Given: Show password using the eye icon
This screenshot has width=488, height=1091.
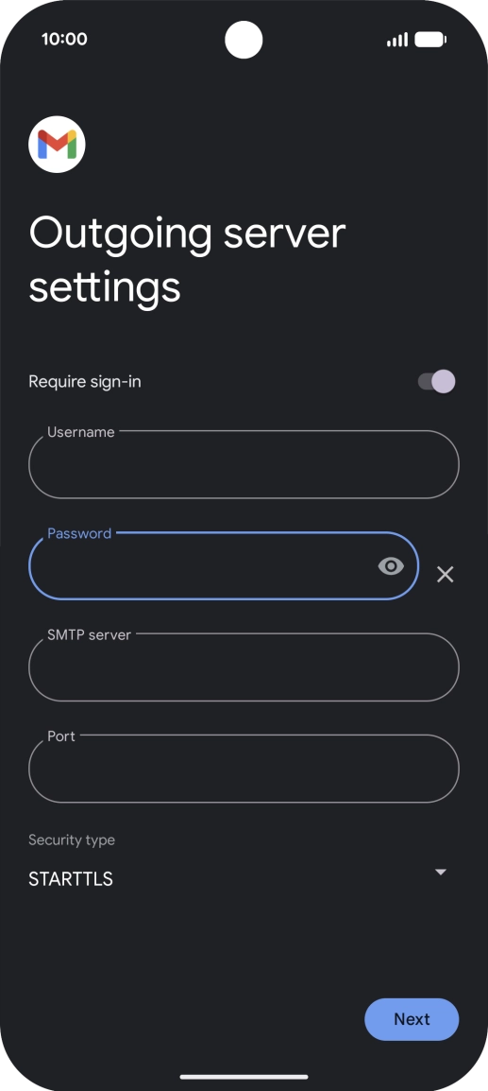Looking at the screenshot, I should coord(391,566).
